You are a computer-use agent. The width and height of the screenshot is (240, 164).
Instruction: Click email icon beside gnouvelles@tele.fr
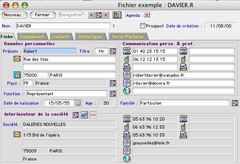tap(127, 143)
